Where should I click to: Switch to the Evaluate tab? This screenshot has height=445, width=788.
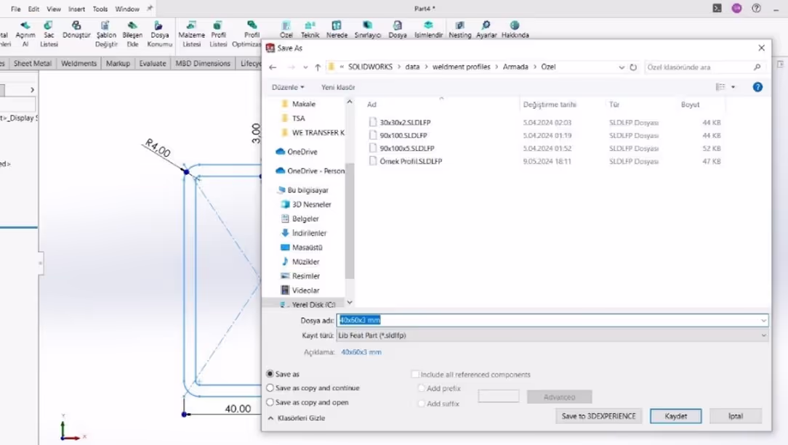point(152,63)
